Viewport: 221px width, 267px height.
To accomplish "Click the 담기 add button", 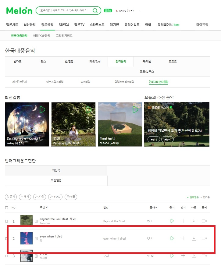I will click(25, 197).
